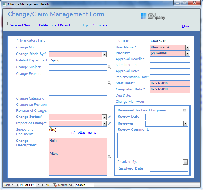
Task: Expand Change Made By dropdown
Action: pyautogui.click(x=104, y=54)
